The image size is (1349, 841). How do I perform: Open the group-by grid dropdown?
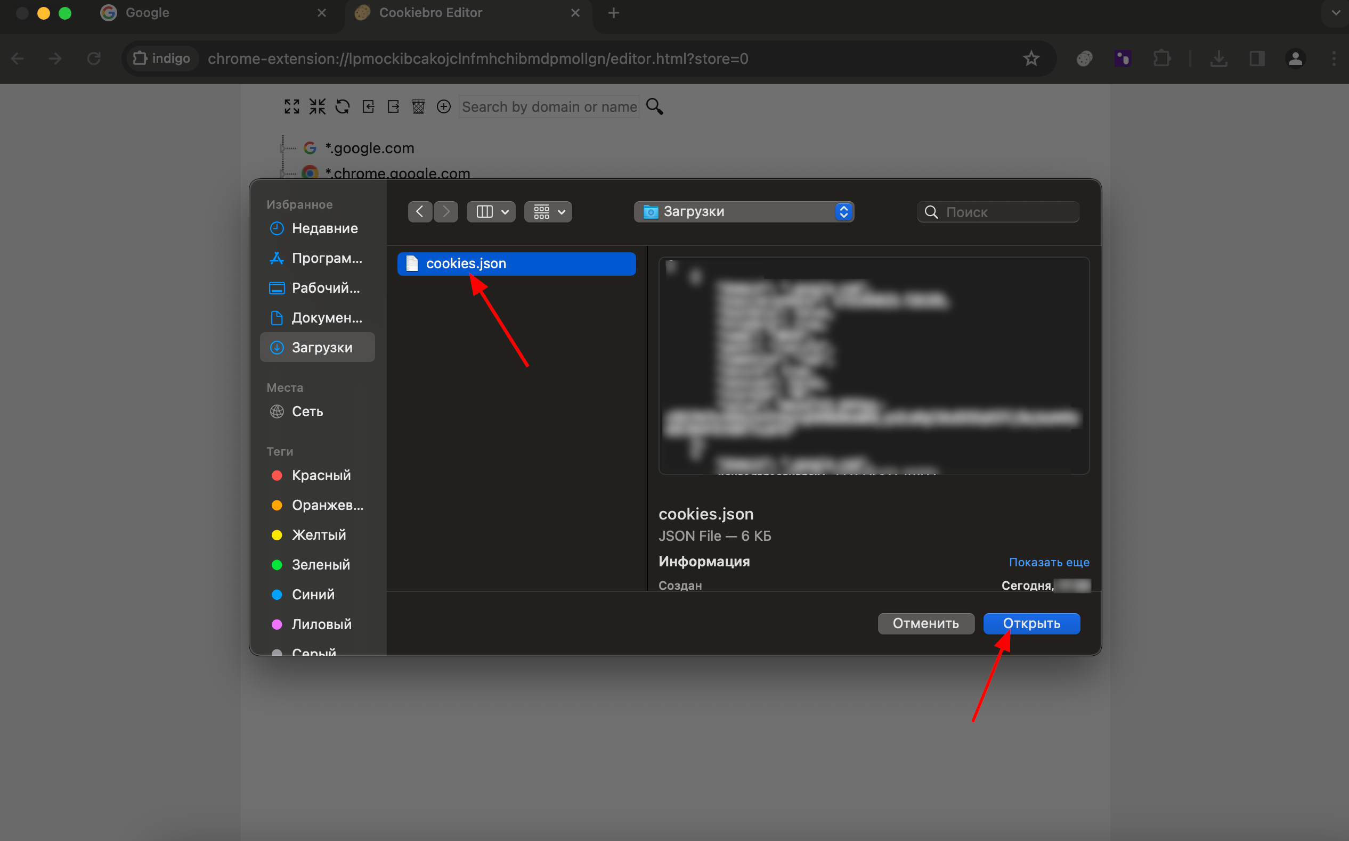pos(548,211)
